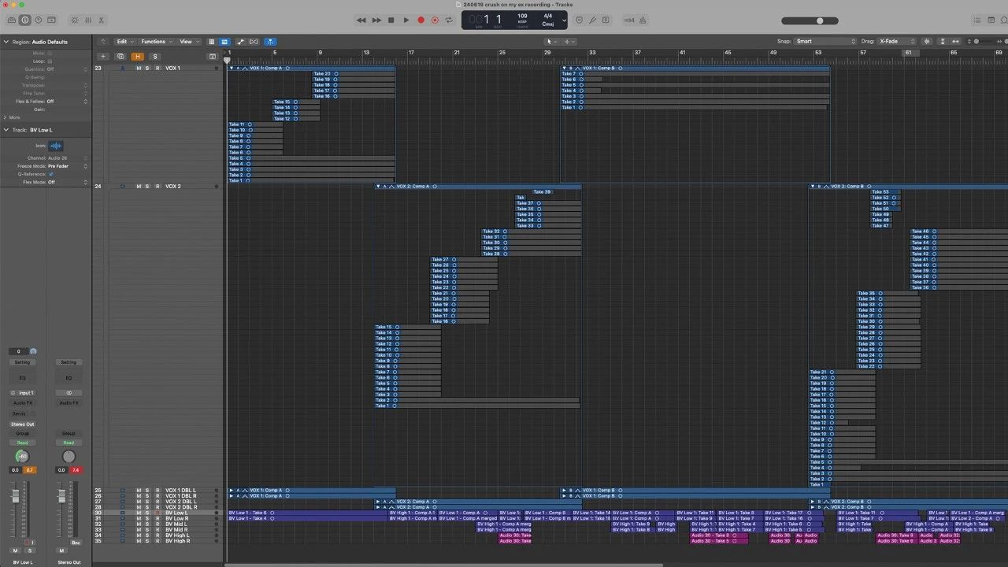Open the Edit menu in tracks area
Image resolution: width=1008 pixels, height=567 pixels.
(123, 42)
